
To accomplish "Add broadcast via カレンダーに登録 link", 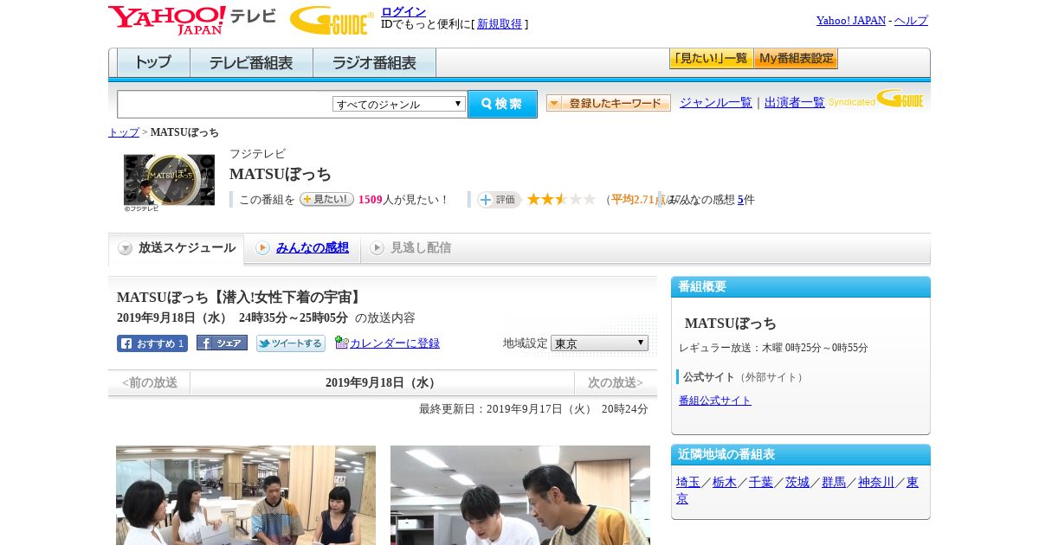I will 395,343.
